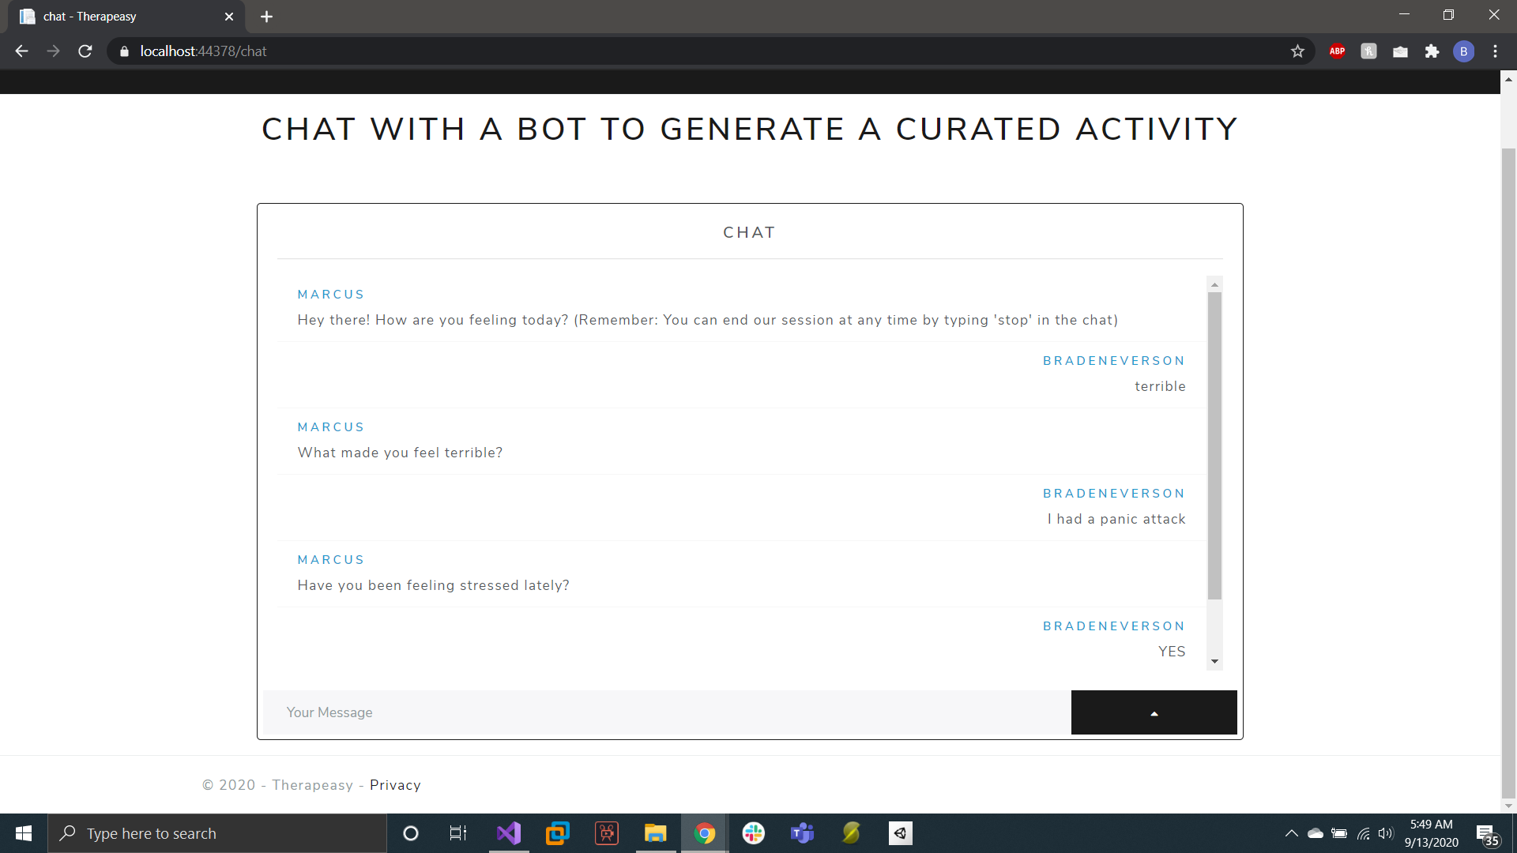
Task: Open Slack from the taskbar
Action: pos(753,833)
